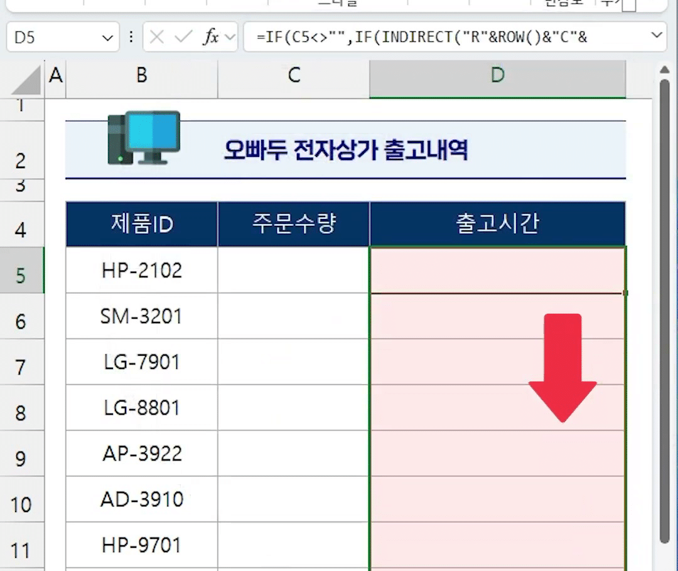
Task: Click the 제품ID header cell
Action: (x=142, y=224)
